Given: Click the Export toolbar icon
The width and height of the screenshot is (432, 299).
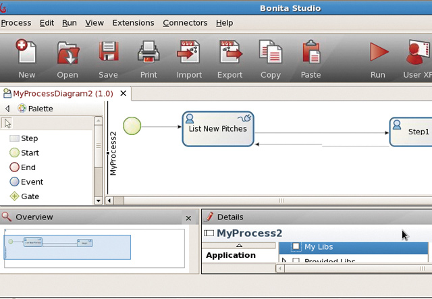Looking at the screenshot, I should coord(230,51).
